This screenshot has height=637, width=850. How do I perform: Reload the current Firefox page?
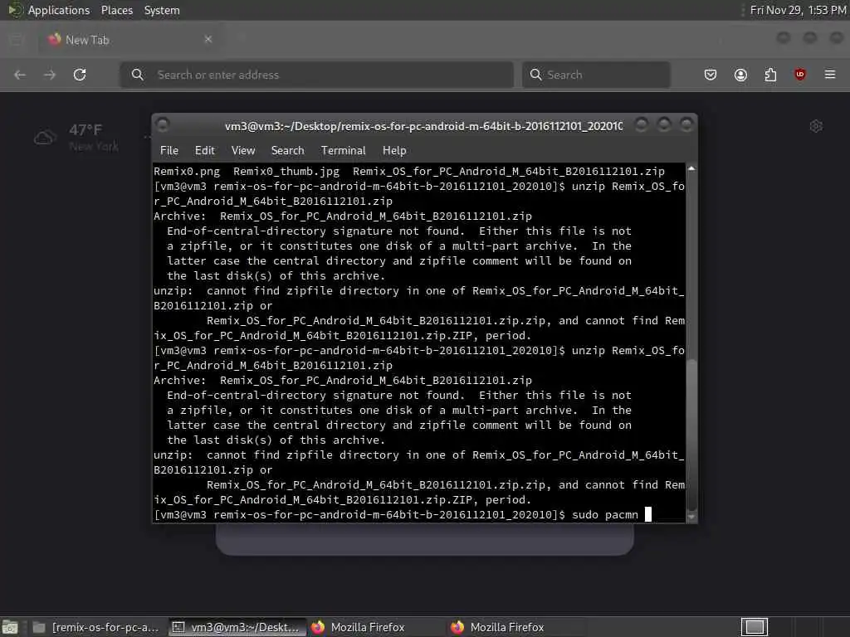[80, 75]
